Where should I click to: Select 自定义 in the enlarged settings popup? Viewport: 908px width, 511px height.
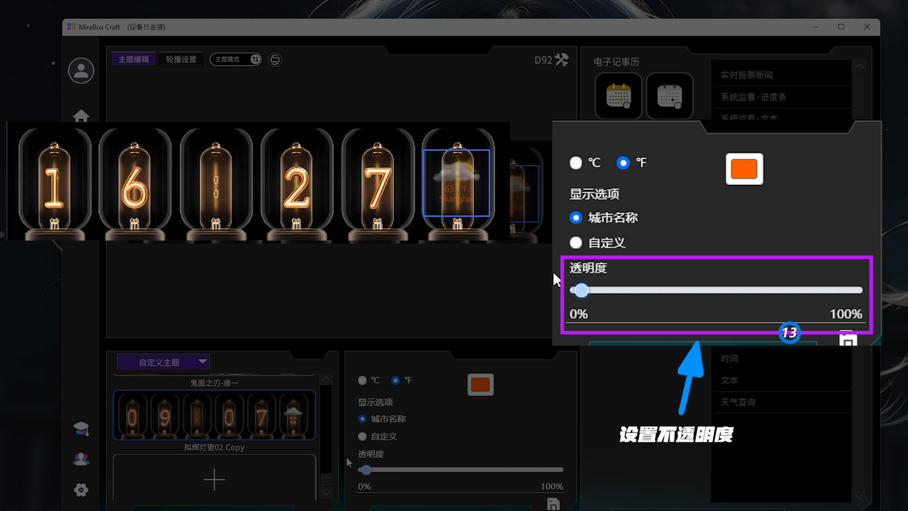click(576, 243)
